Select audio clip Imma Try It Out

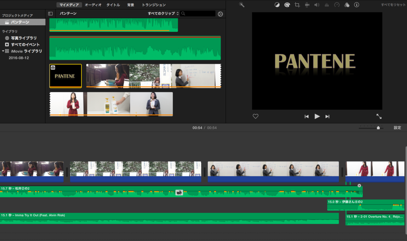coord(169,218)
